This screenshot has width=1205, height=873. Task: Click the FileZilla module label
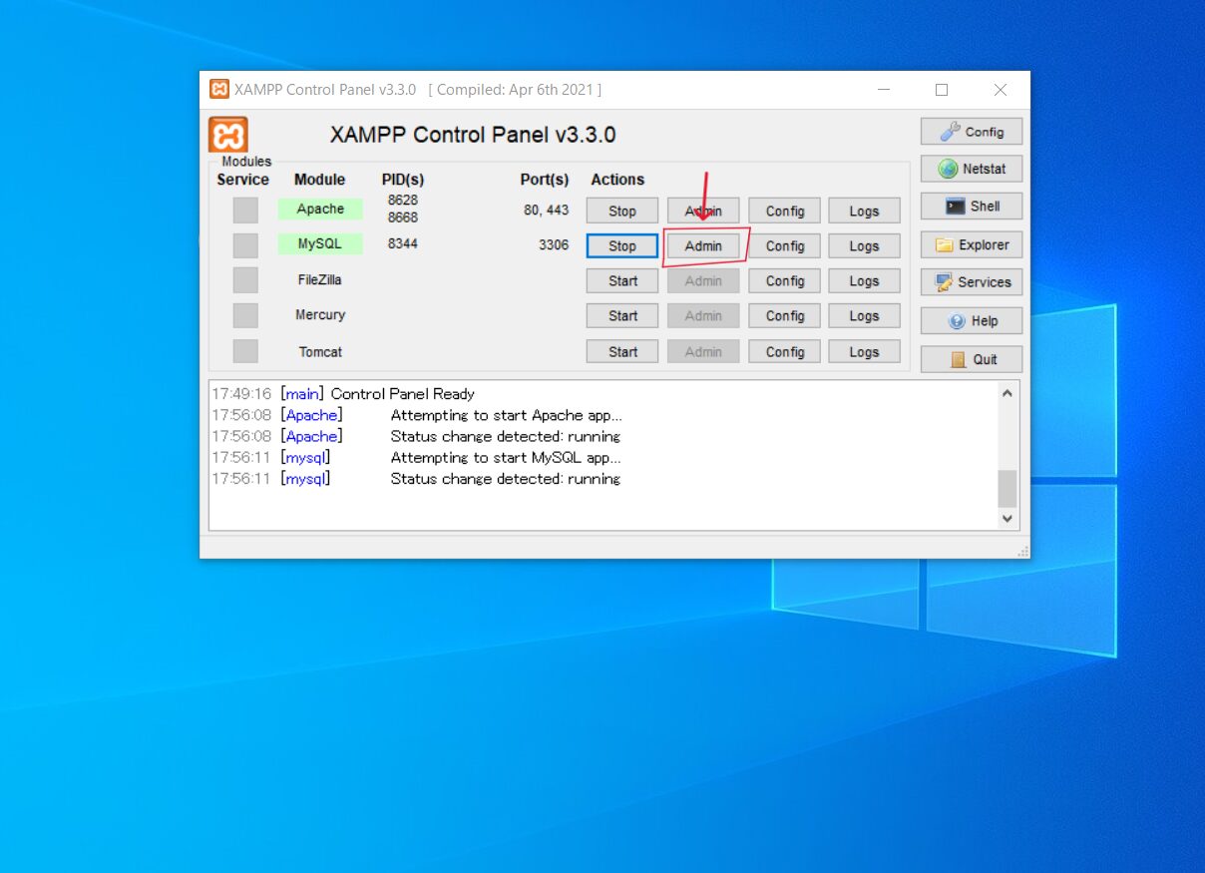pyautogui.click(x=320, y=280)
